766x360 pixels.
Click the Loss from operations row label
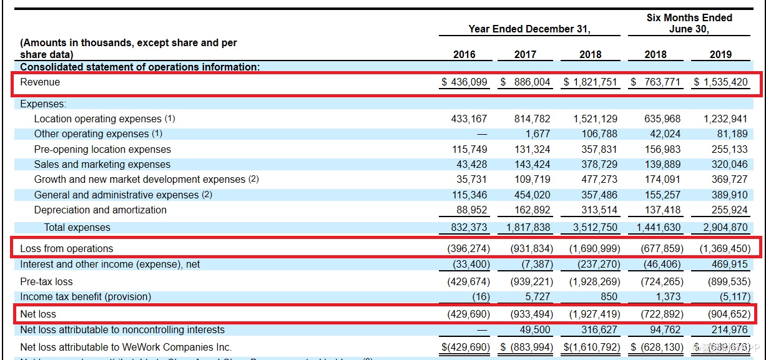coord(66,248)
